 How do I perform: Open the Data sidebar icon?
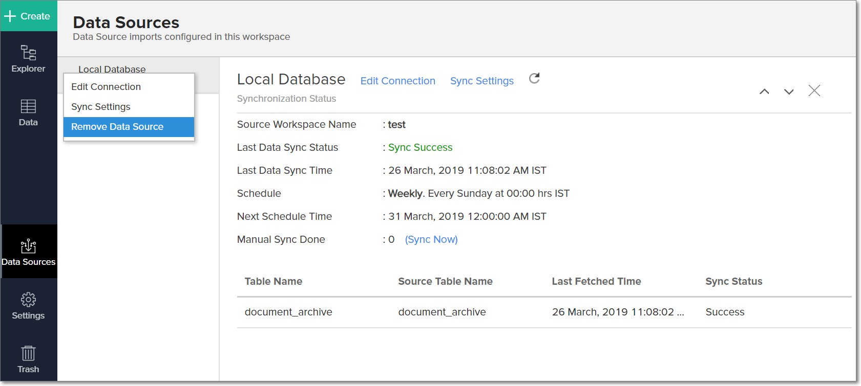pos(28,112)
